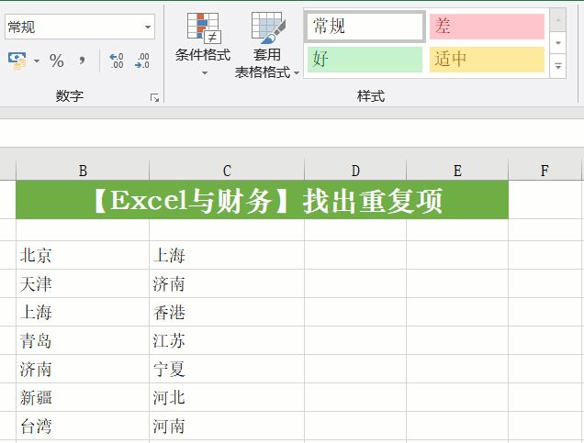Select column D header
This screenshot has width=584, height=443.
point(355,171)
